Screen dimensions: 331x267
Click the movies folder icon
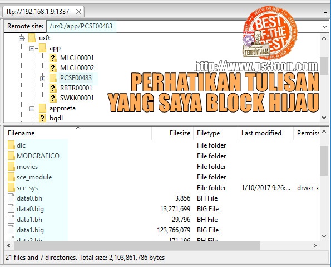11,166
